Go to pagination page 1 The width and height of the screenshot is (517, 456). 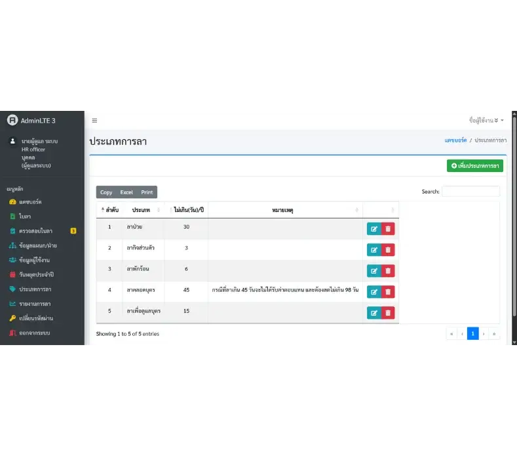click(x=472, y=333)
